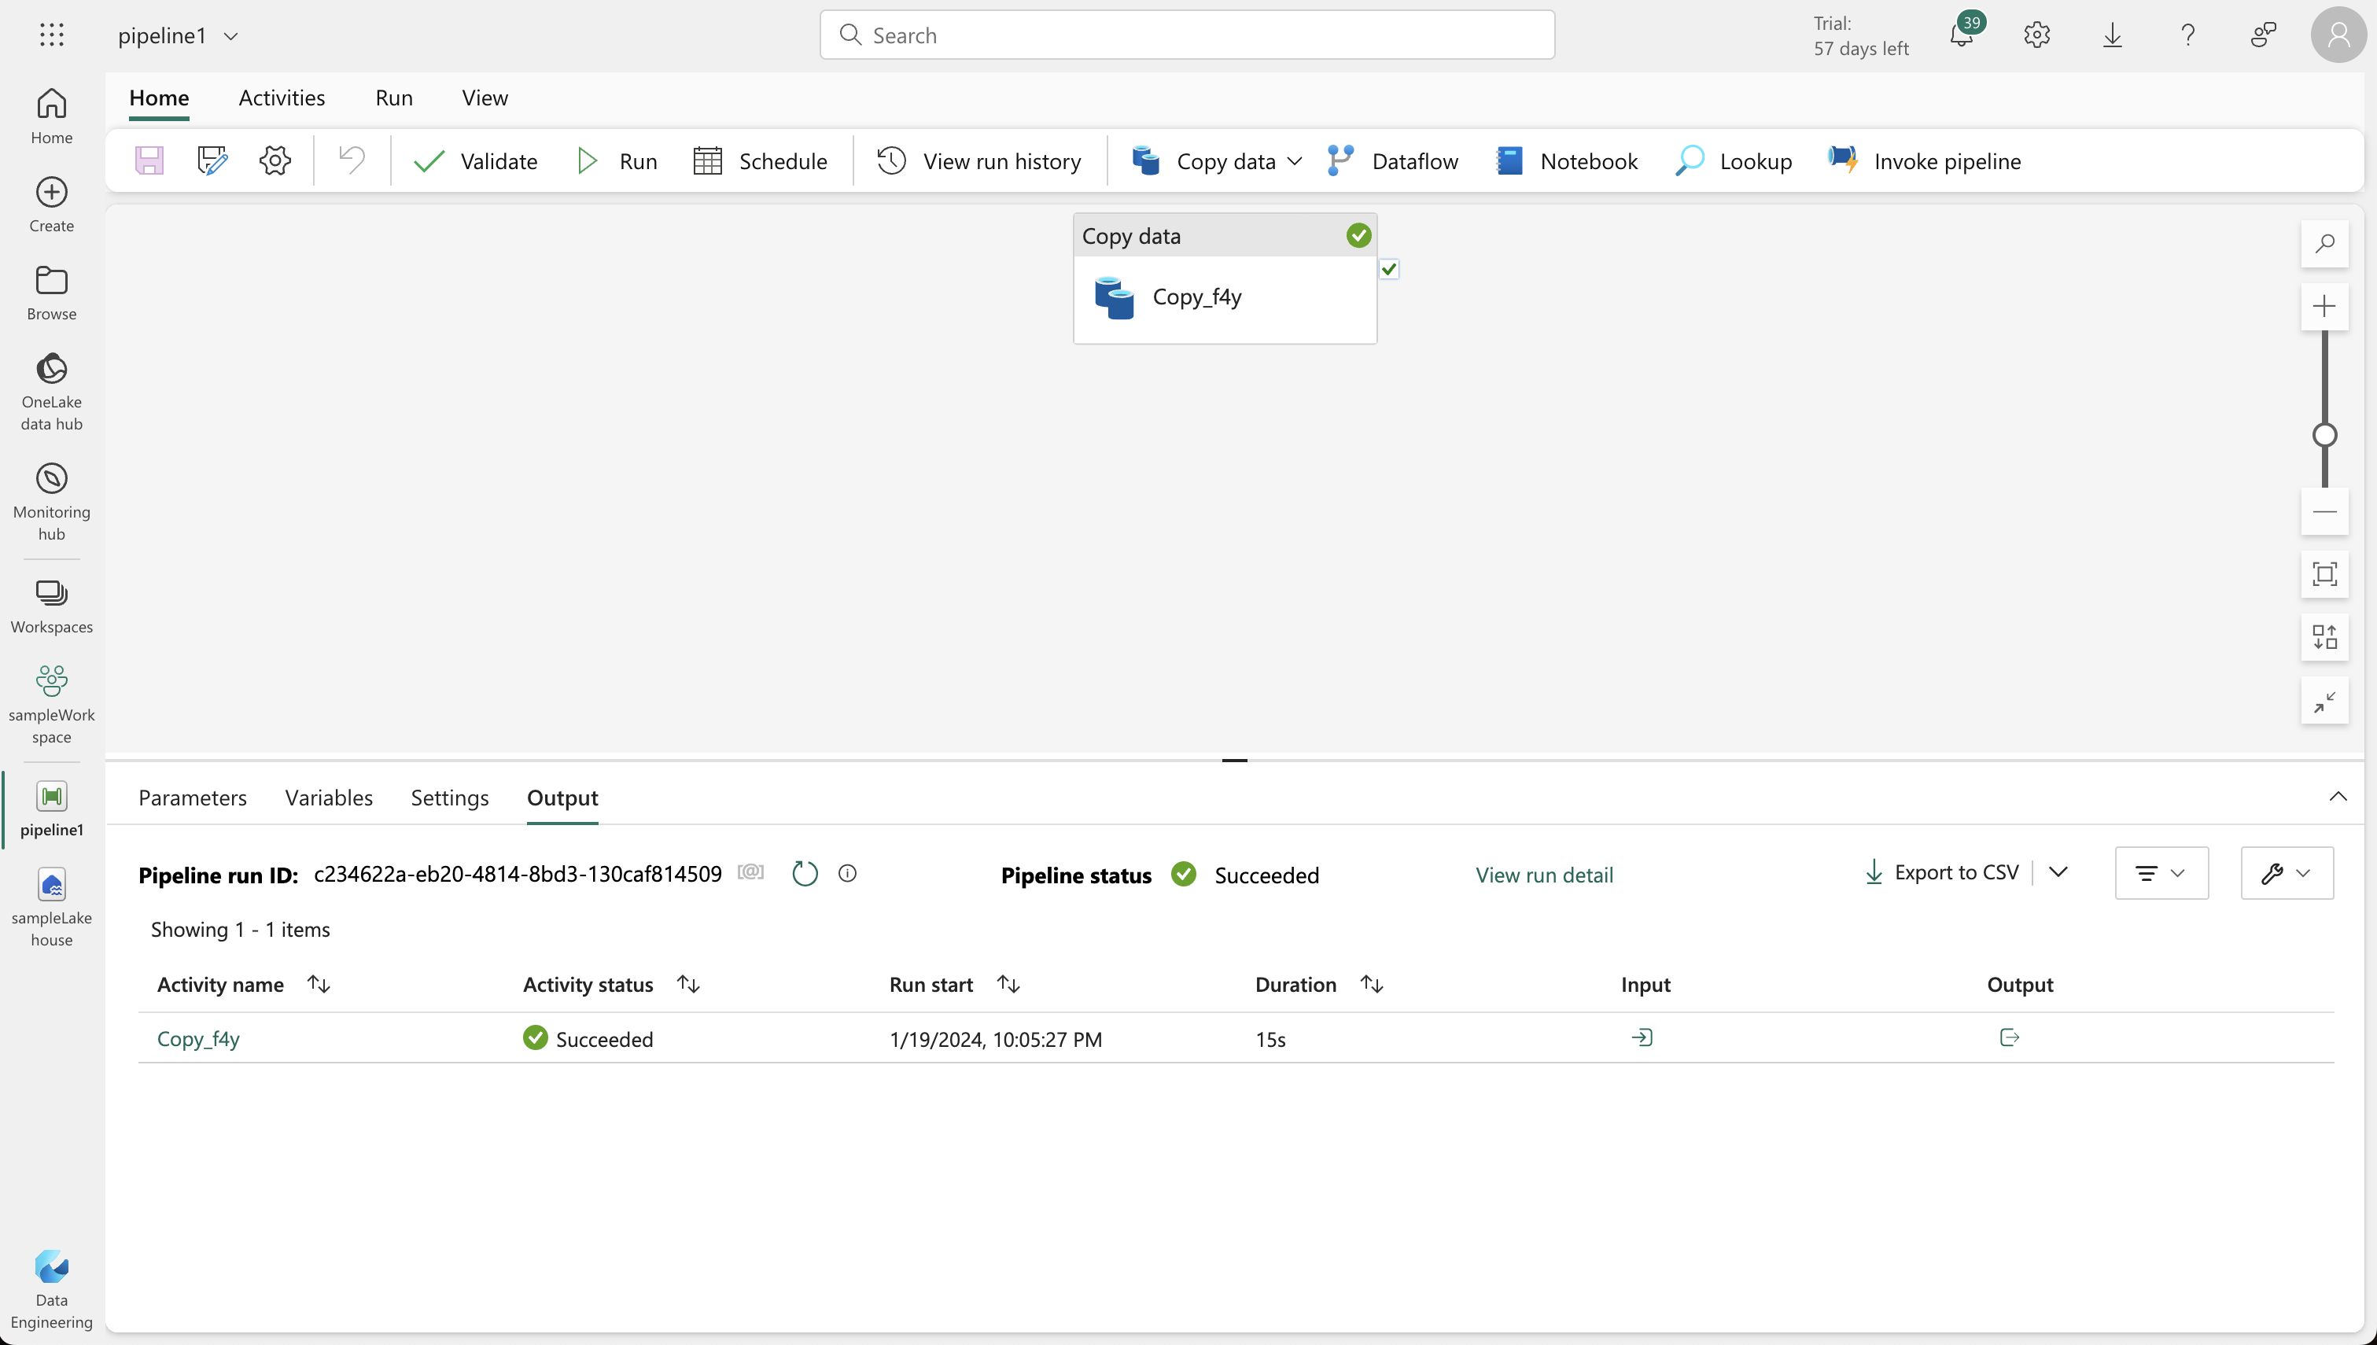Sort by Run start
This screenshot has height=1345, width=2377.
click(1008, 985)
